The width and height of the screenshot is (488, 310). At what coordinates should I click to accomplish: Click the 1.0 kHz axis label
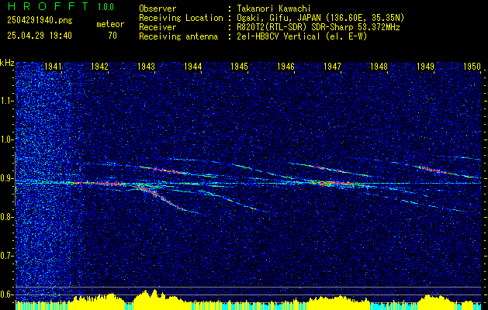[x=7, y=139]
